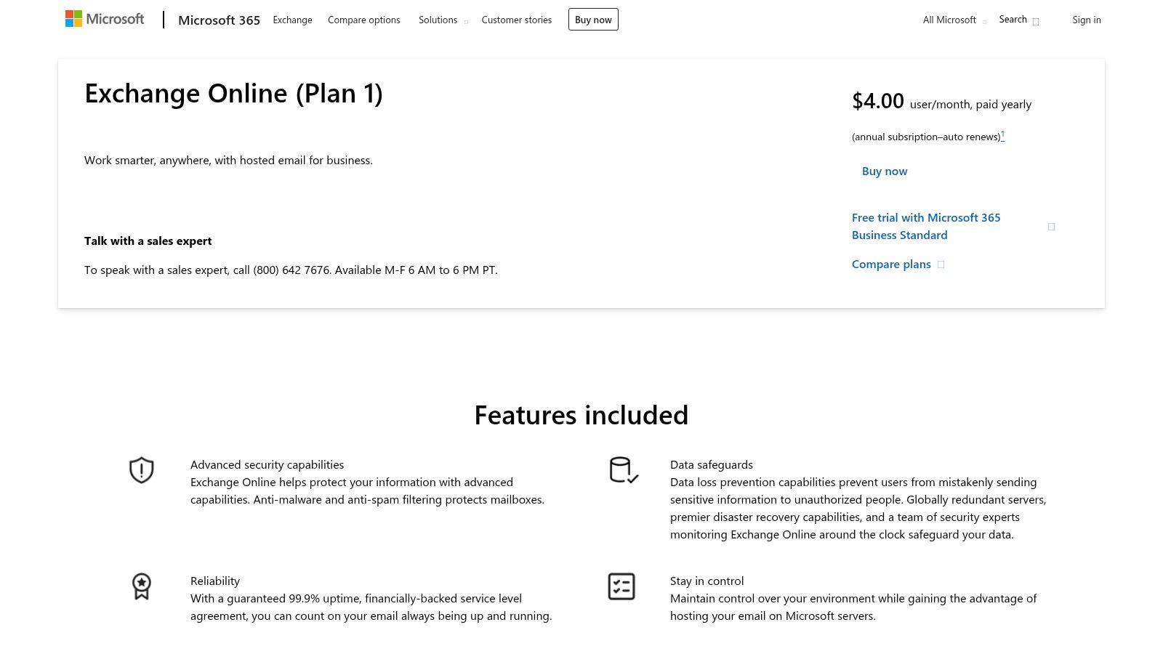This screenshot has height=654, width=1163.
Task: Select Compare options in the navigation
Action: coord(363,20)
